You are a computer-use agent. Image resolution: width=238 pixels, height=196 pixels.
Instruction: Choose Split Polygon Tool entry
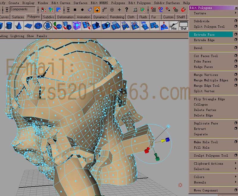(209, 27)
